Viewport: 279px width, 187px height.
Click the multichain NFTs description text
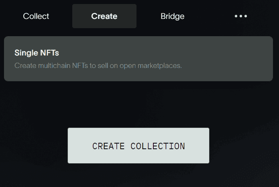tap(98, 65)
